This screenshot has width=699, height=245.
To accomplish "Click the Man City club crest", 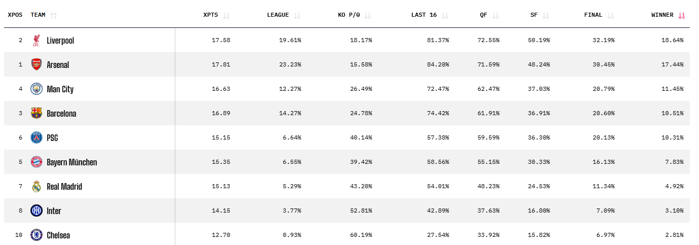I will [36, 89].
